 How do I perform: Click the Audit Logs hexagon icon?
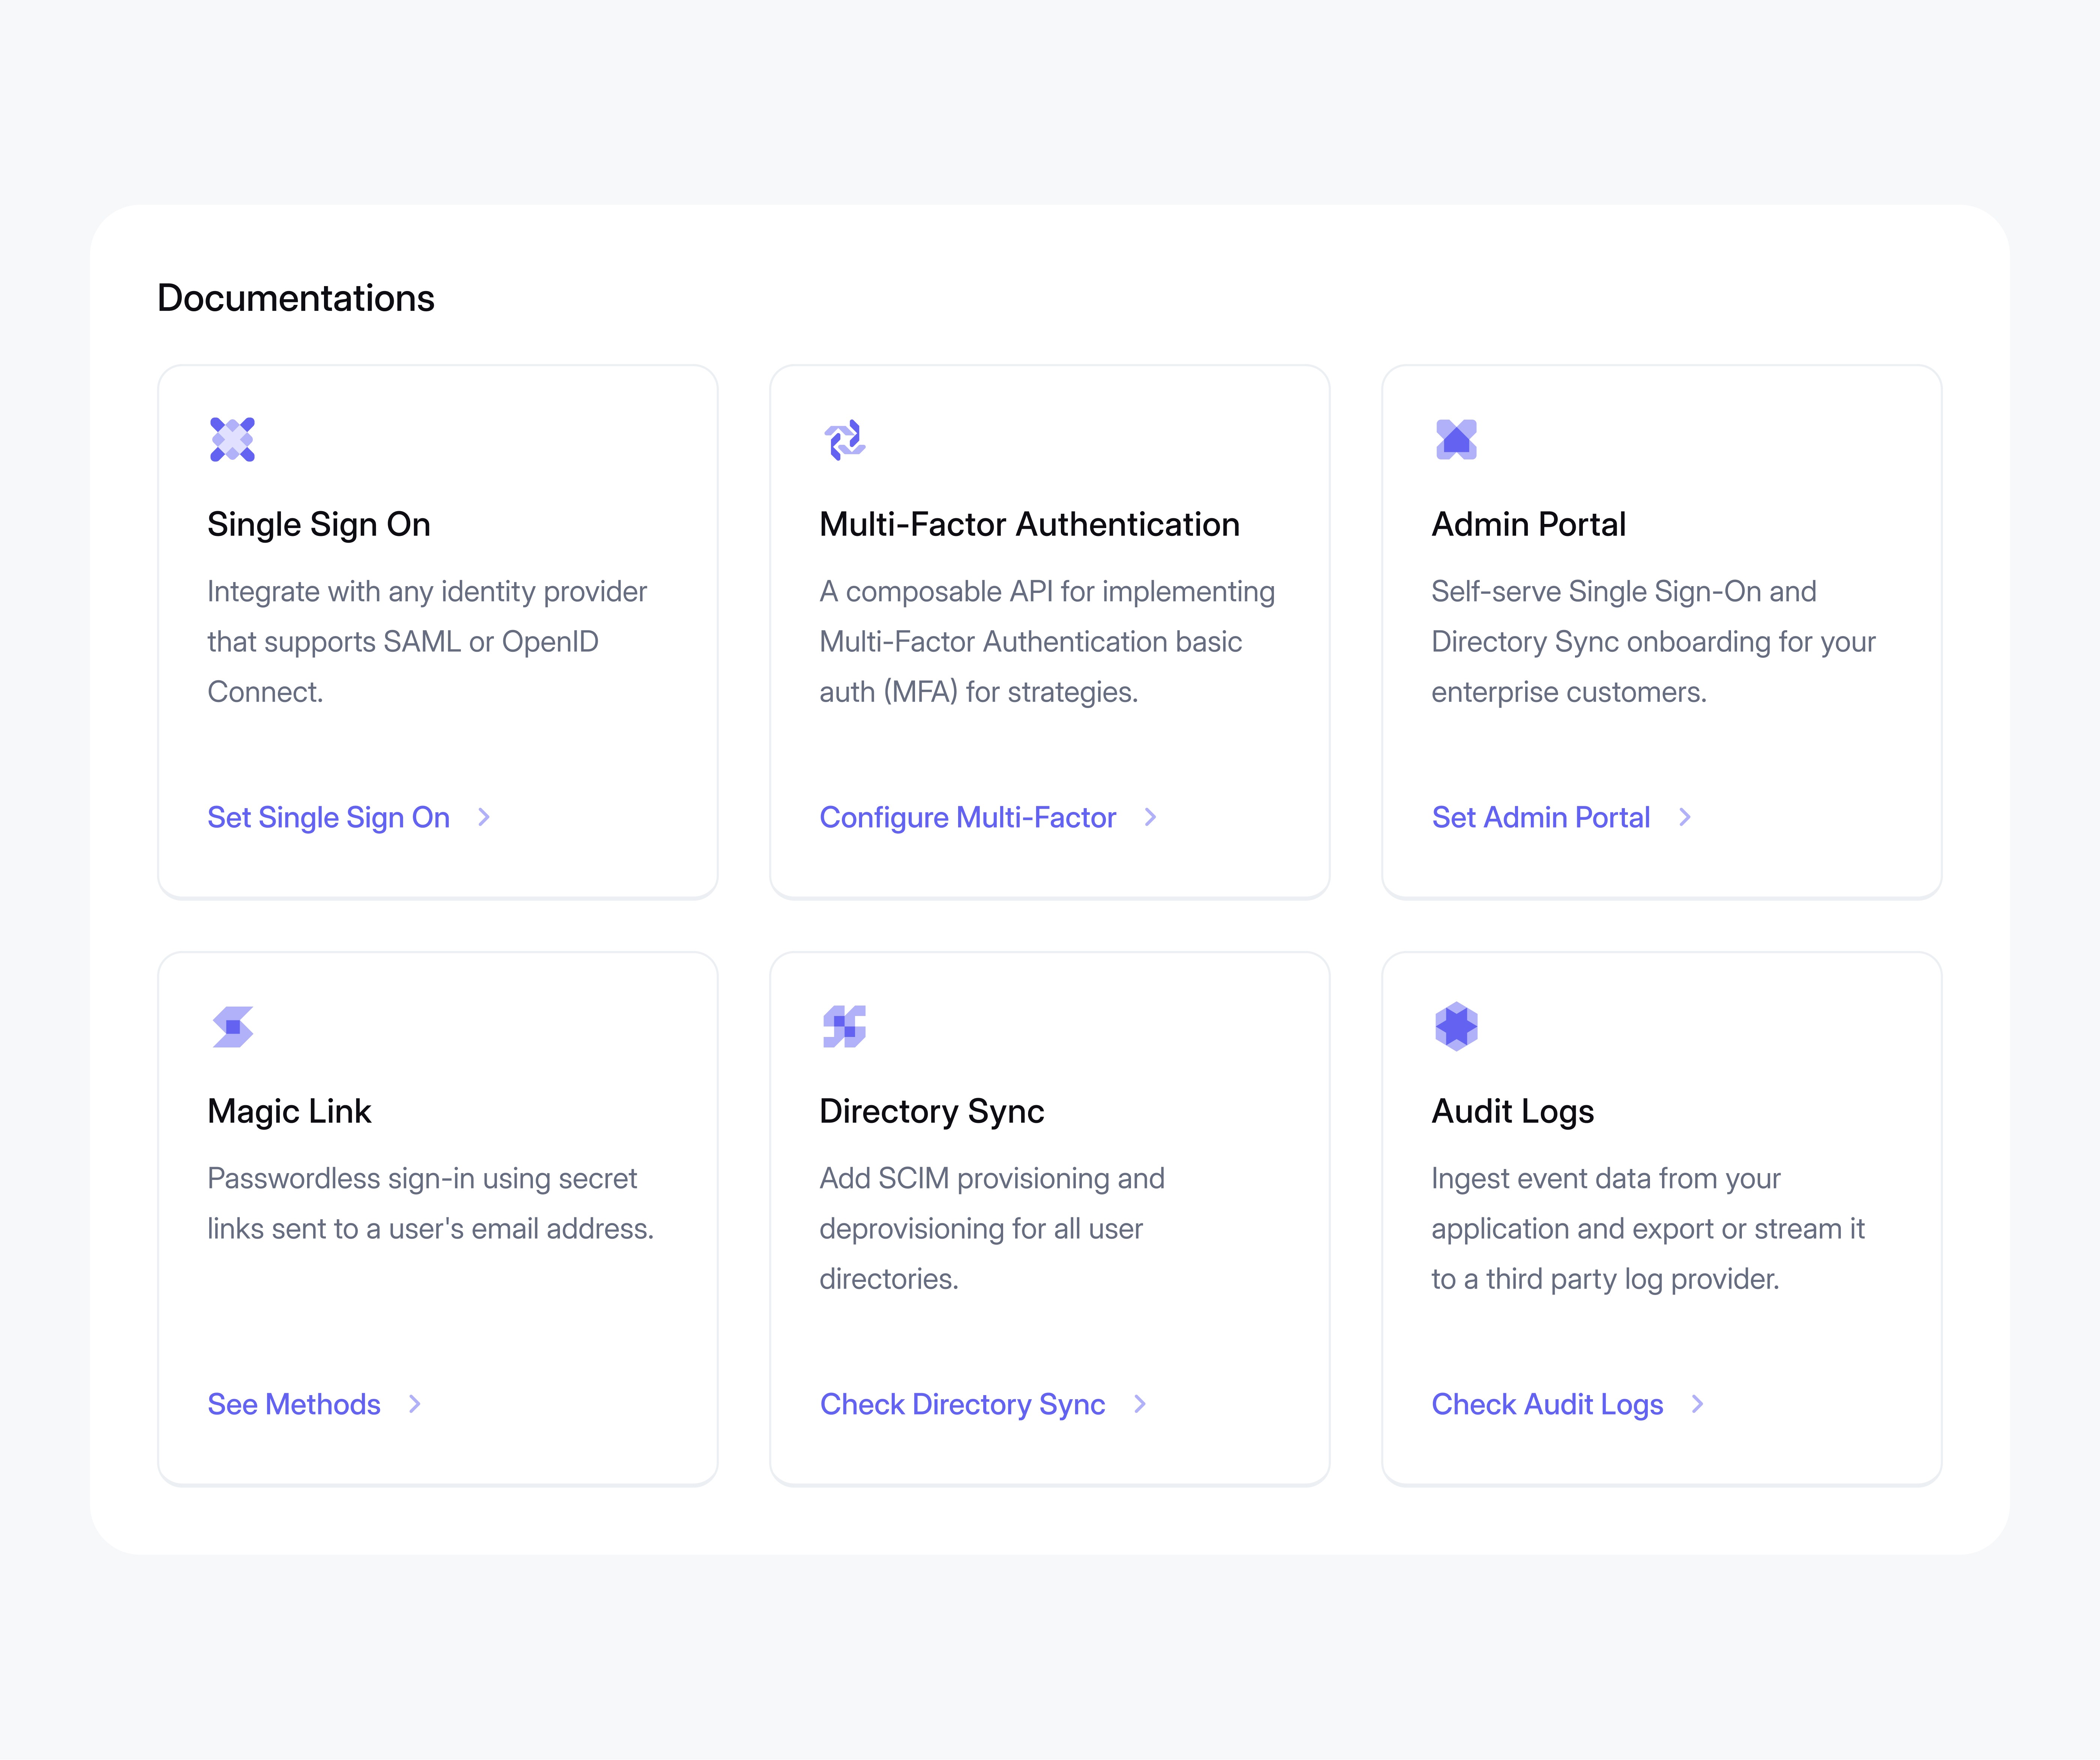pyautogui.click(x=1456, y=1026)
